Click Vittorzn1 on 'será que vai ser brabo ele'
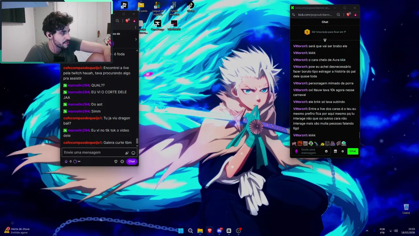The height and width of the screenshot is (236, 419). point(300,46)
